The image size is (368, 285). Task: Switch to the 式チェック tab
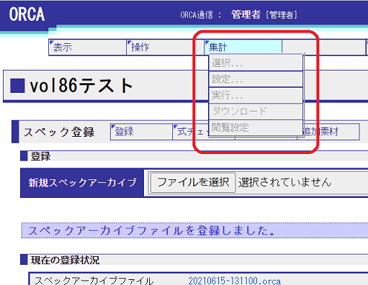click(191, 132)
